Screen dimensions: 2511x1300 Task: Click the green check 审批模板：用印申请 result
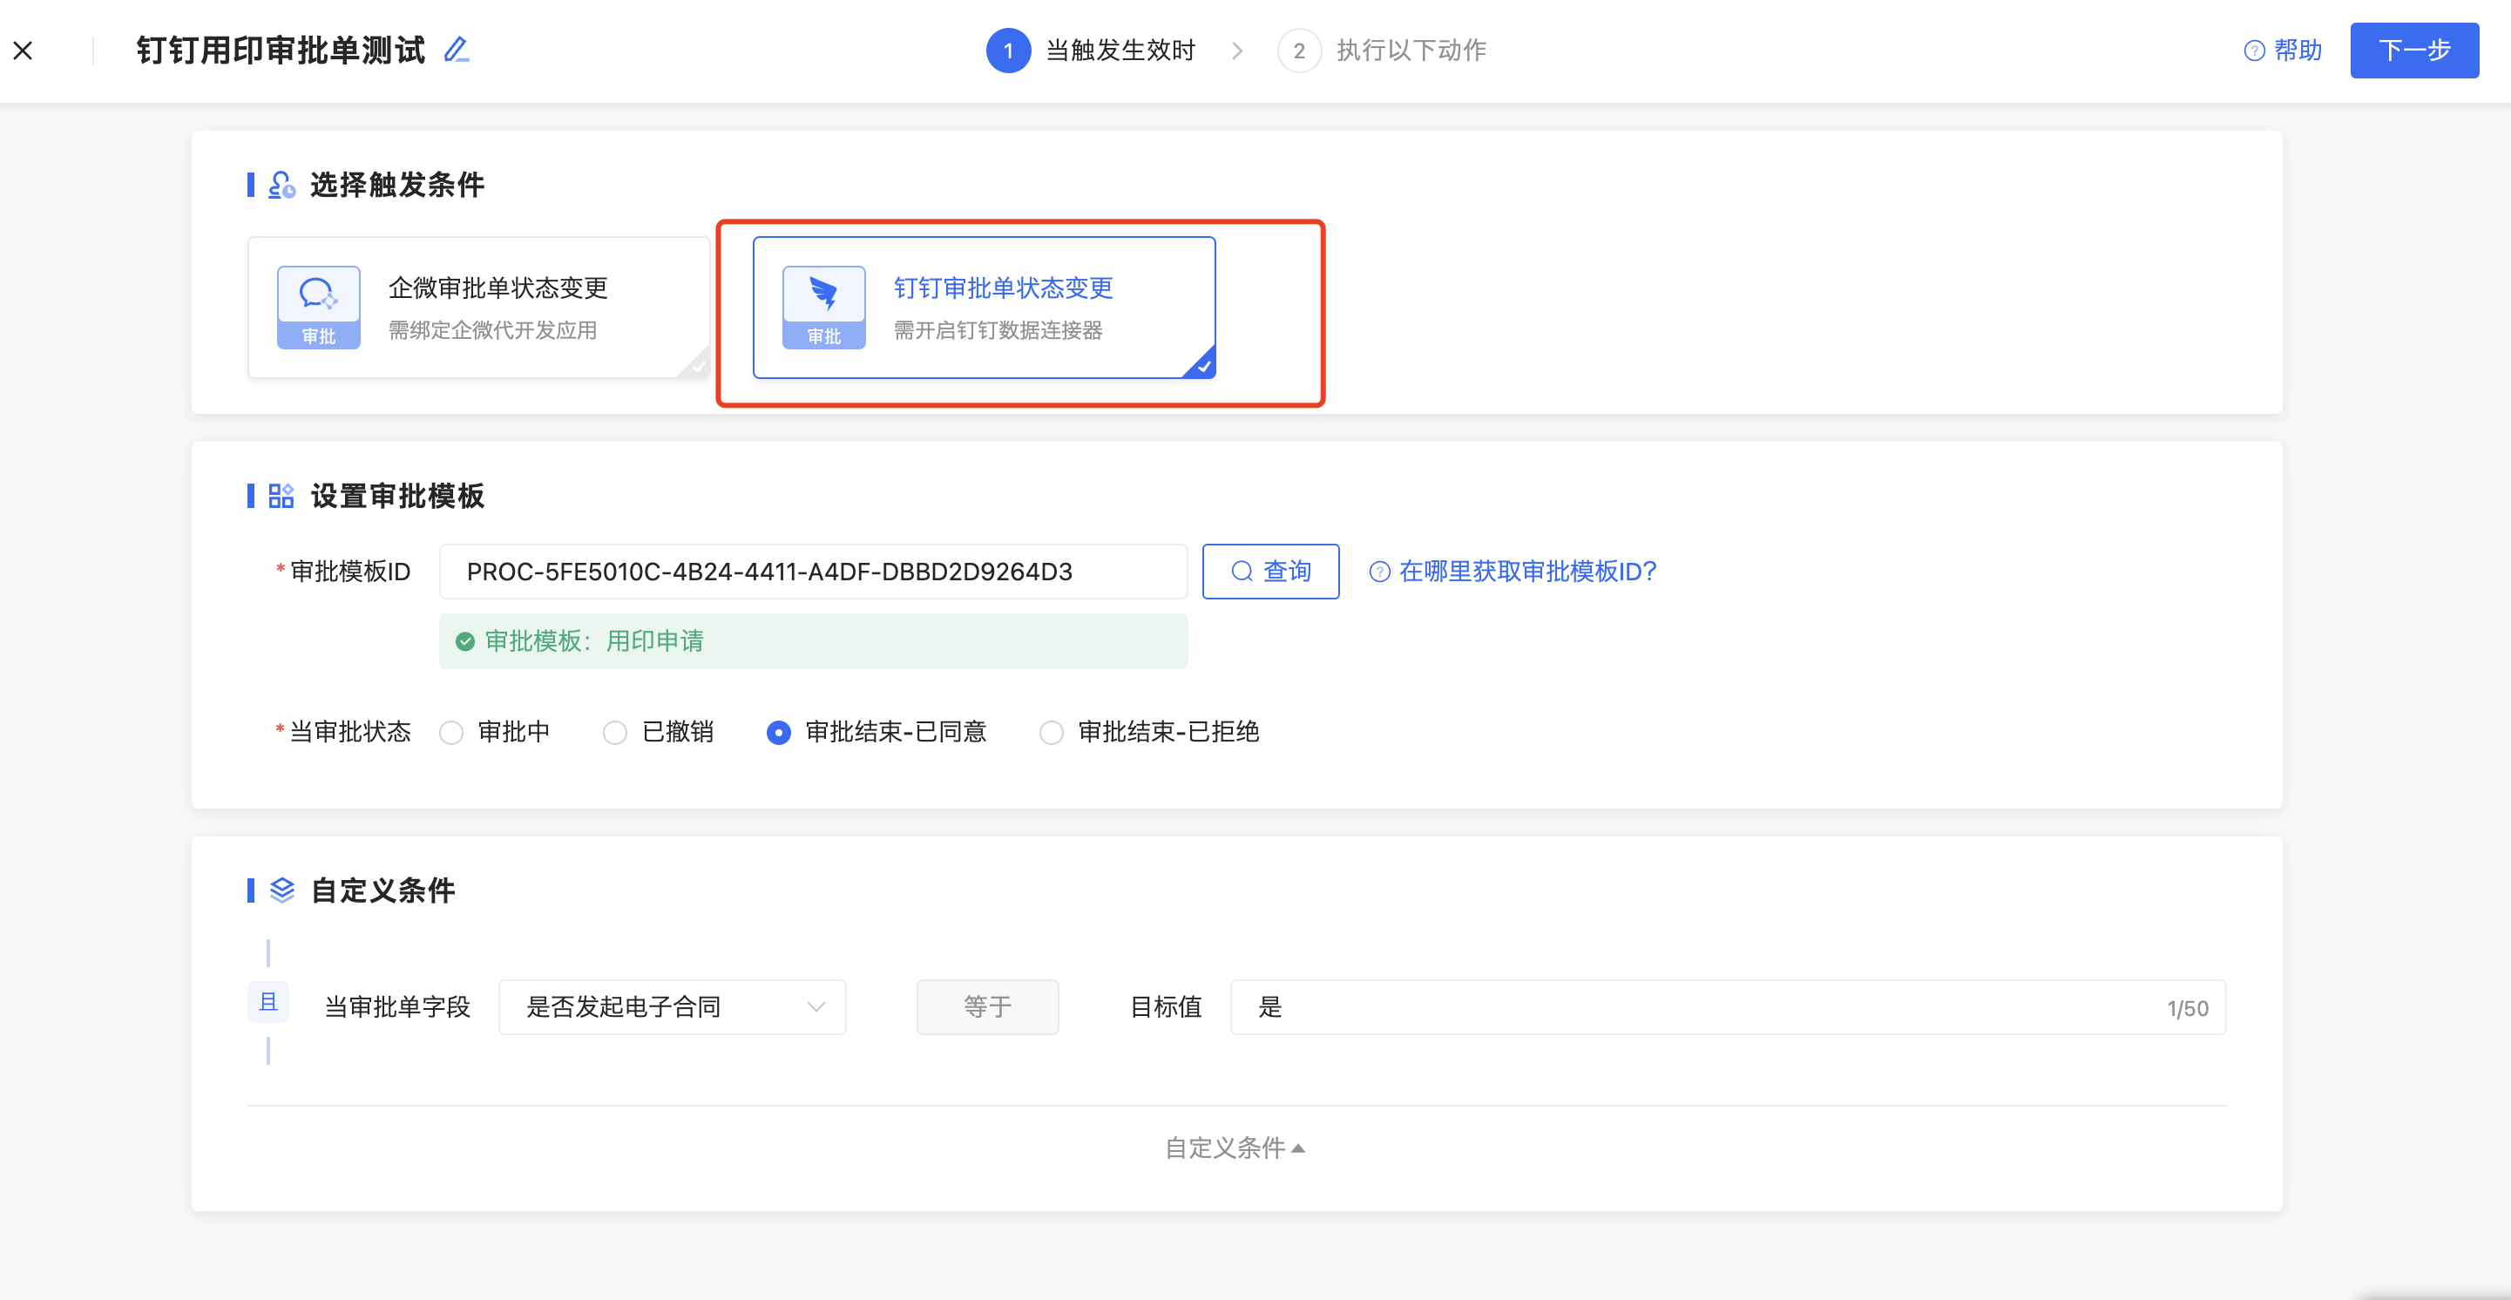pyautogui.click(x=813, y=641)
